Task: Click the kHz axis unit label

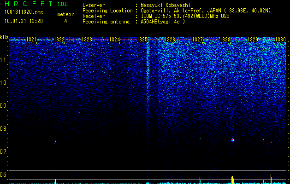Action: (4, 37)
